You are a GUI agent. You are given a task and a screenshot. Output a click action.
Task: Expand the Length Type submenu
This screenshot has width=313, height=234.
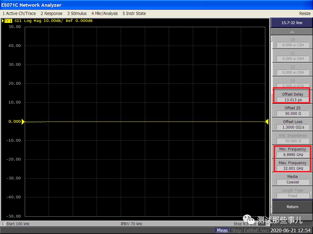(x=293, y=193)
